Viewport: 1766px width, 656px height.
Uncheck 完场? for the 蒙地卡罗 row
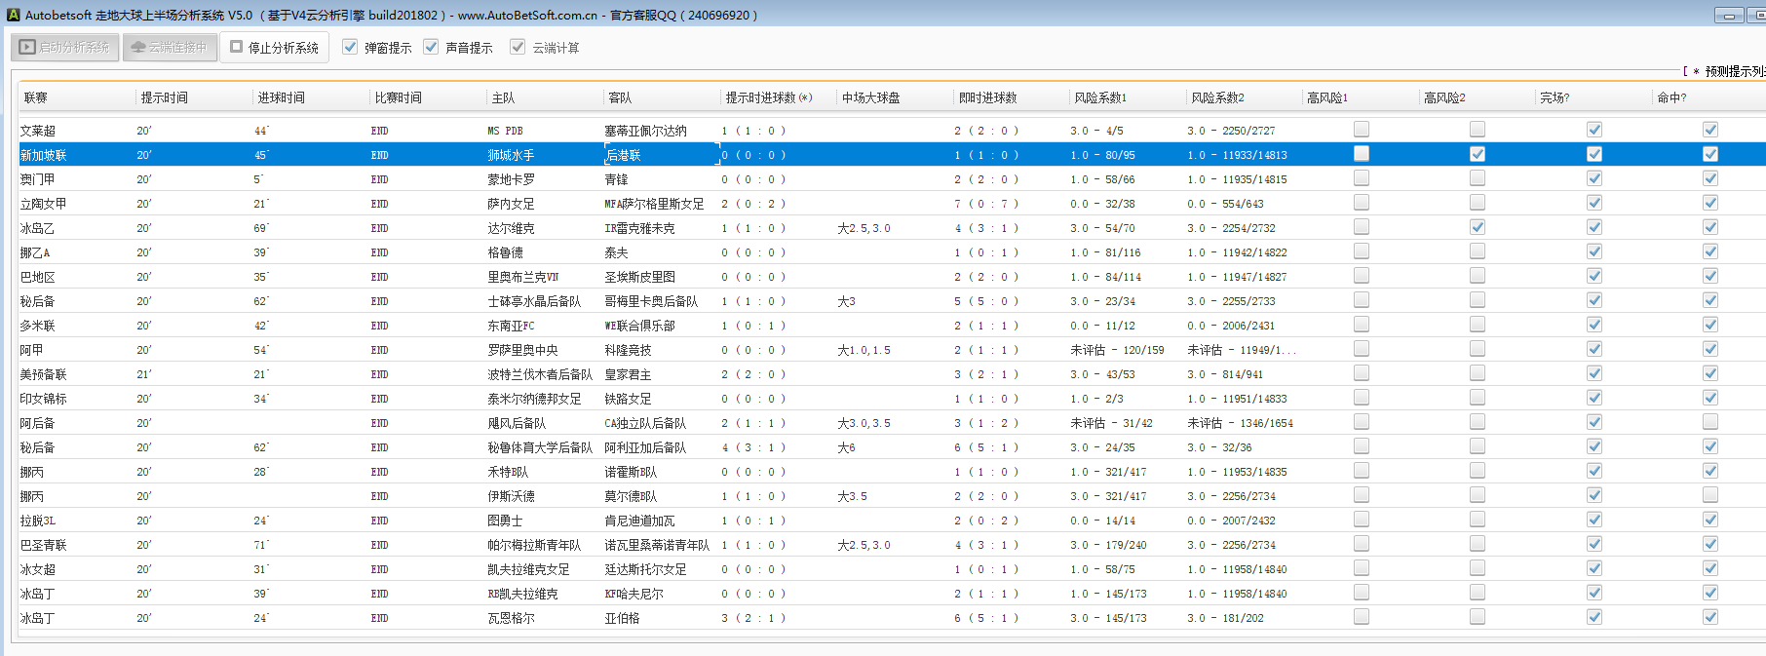click(1594, 178)
